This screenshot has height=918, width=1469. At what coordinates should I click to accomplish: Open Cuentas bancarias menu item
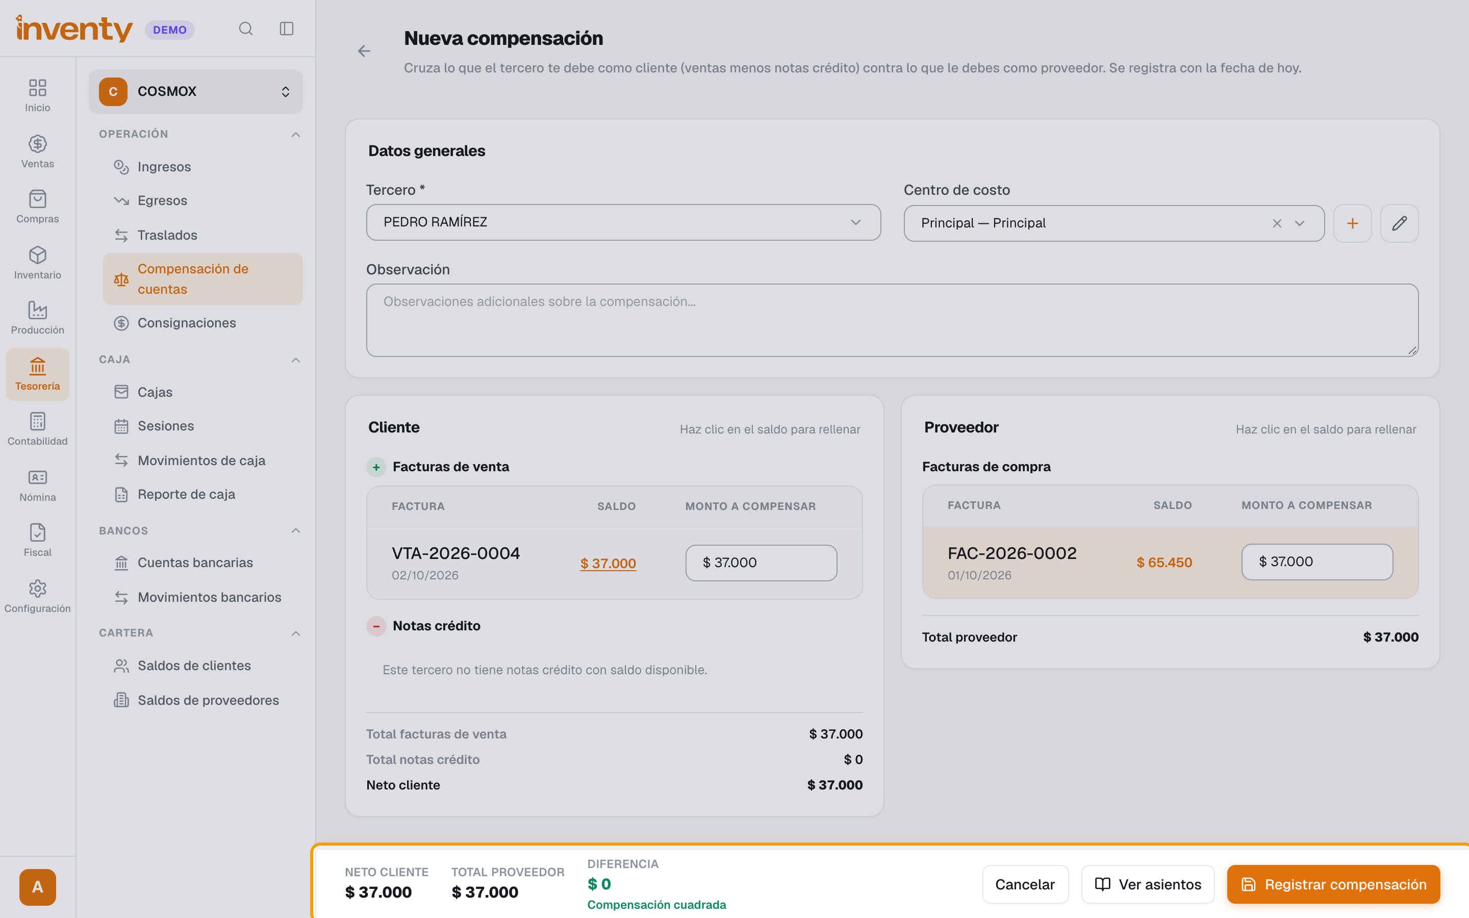coord(202,563)
